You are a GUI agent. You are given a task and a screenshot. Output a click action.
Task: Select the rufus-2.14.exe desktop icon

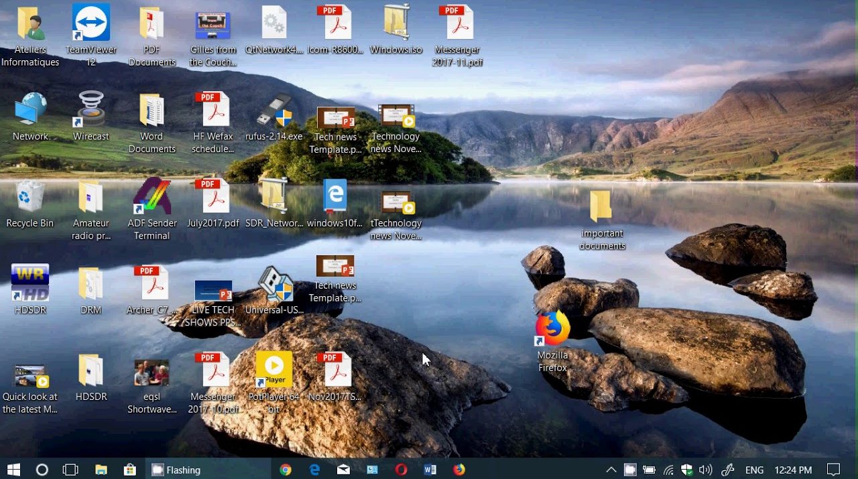click(273, 110)
